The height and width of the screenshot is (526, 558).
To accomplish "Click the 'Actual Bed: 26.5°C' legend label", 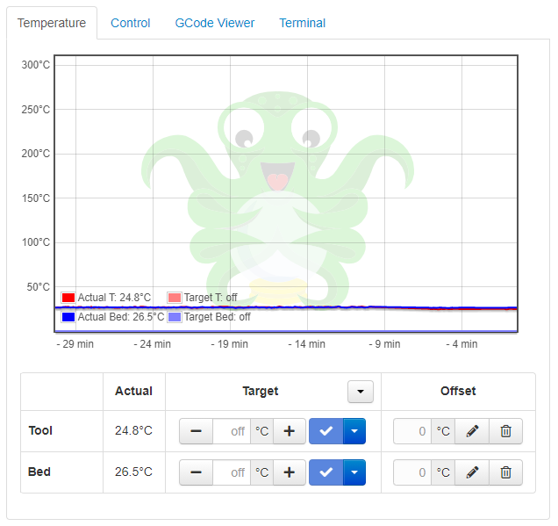I will [121, 317].
